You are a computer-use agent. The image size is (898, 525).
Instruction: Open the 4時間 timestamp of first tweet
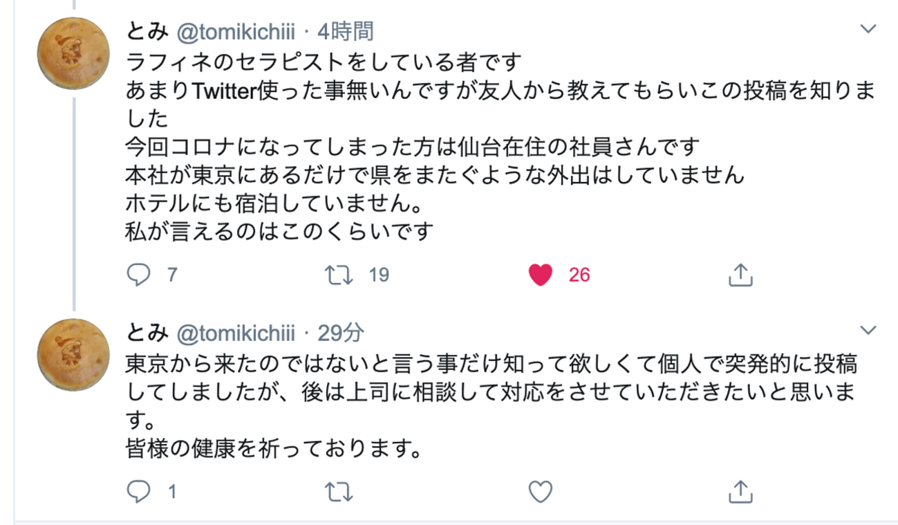coord(346,31)
